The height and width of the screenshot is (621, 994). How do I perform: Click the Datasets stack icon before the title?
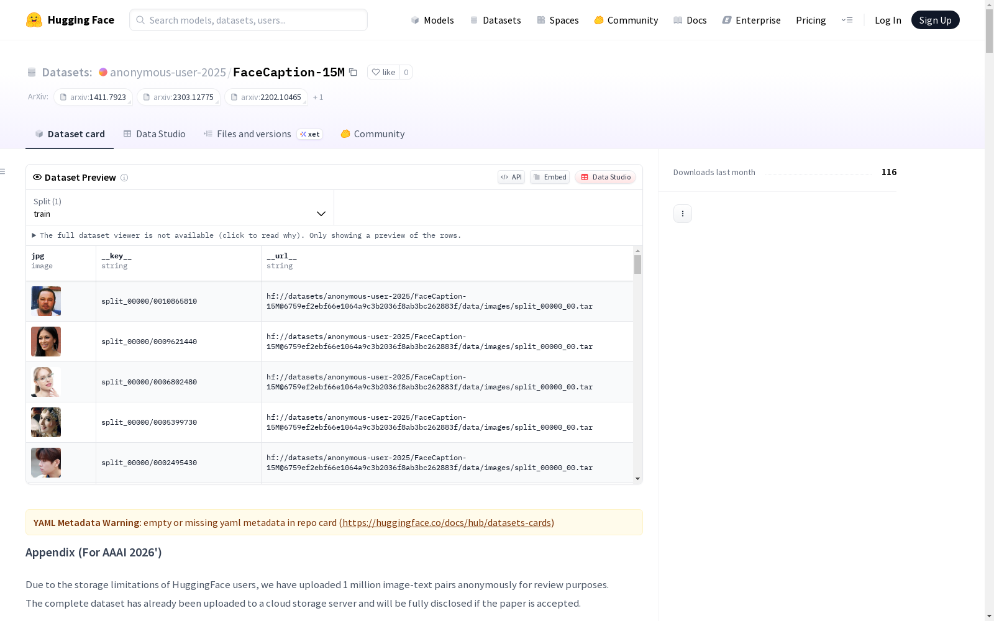coord(32,73)
